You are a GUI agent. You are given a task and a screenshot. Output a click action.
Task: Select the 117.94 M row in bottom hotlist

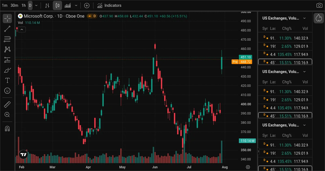[285, 161]
